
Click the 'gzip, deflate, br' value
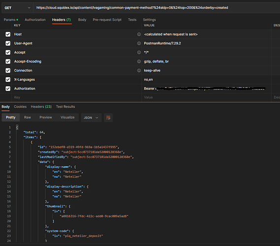(x=156, y=61)
